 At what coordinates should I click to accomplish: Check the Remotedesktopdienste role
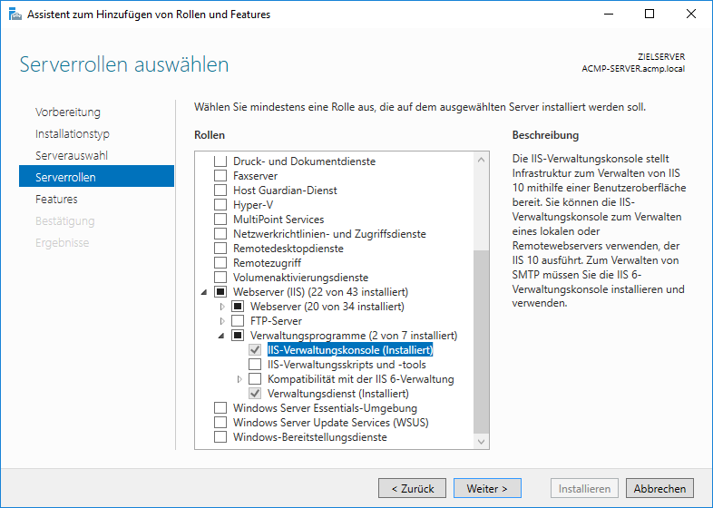220,249
